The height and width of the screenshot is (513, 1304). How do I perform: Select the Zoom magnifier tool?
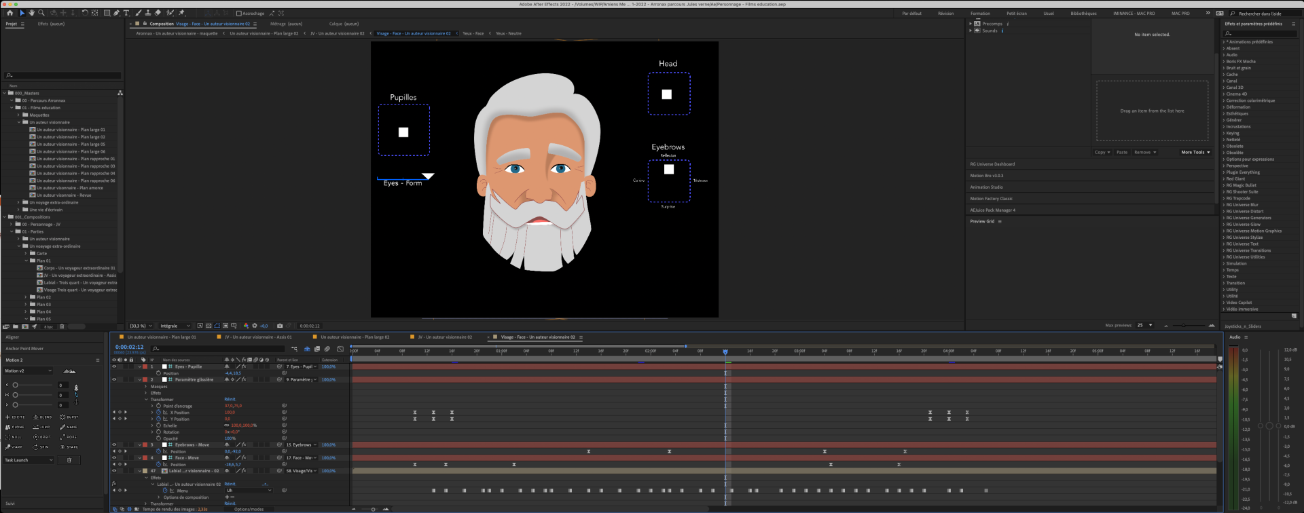click(41, 13)
